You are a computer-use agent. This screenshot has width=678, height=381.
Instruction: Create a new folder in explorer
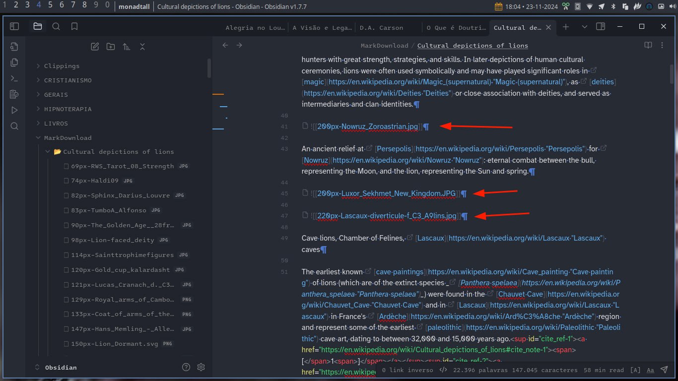pos(111,47)
